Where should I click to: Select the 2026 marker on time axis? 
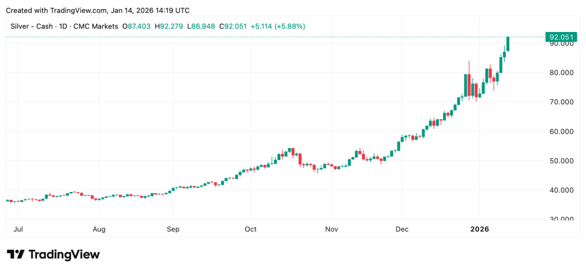479,229
